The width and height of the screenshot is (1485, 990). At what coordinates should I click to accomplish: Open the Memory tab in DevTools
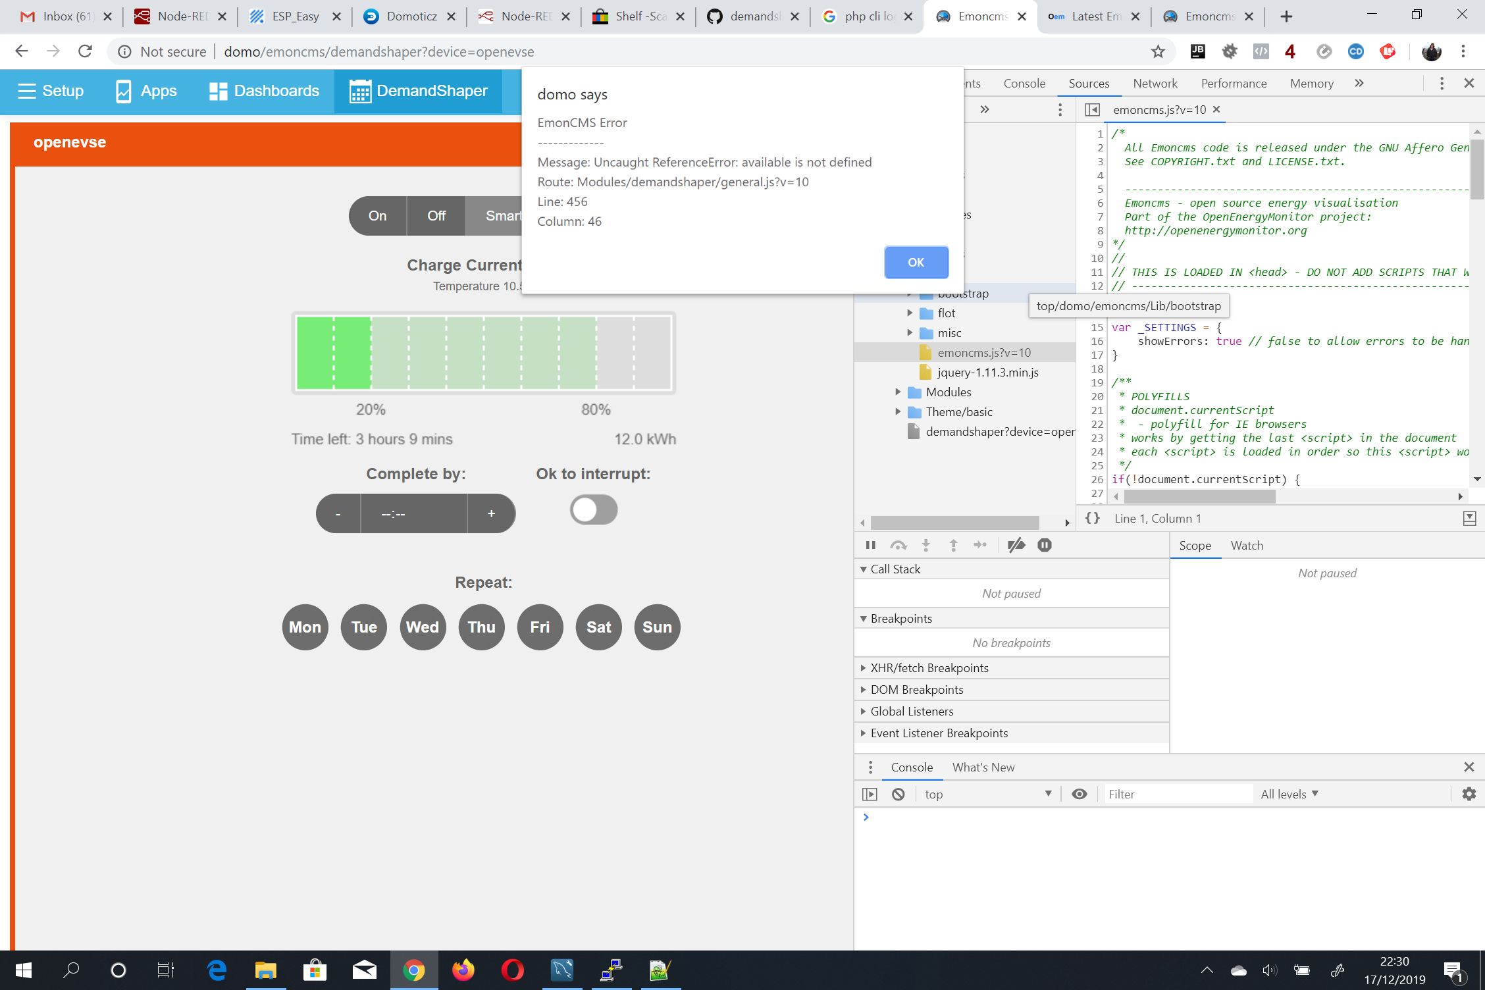point(1311,84)
